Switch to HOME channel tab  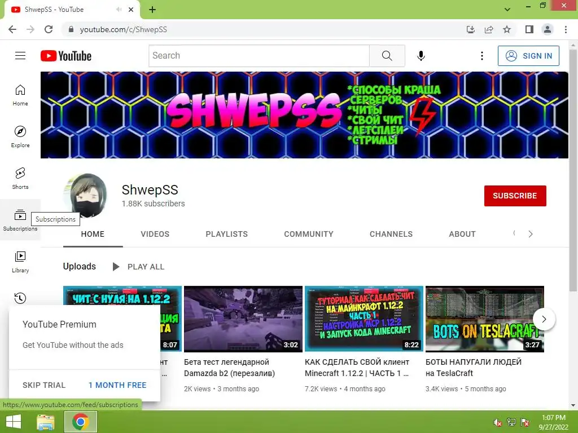93,234
